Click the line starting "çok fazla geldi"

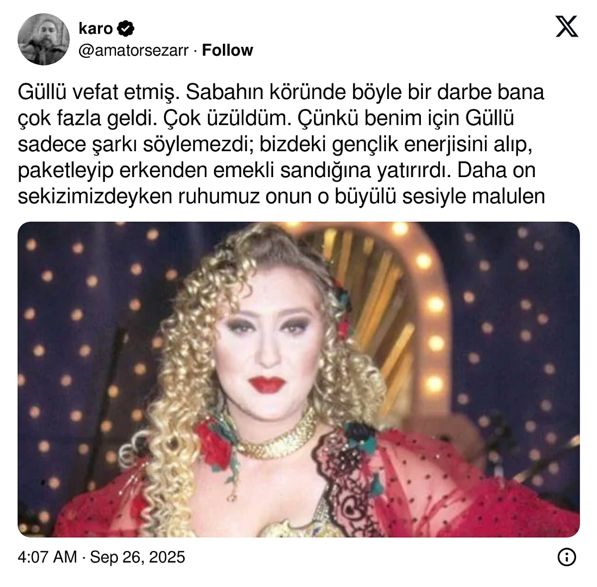(x=266, y=118)
